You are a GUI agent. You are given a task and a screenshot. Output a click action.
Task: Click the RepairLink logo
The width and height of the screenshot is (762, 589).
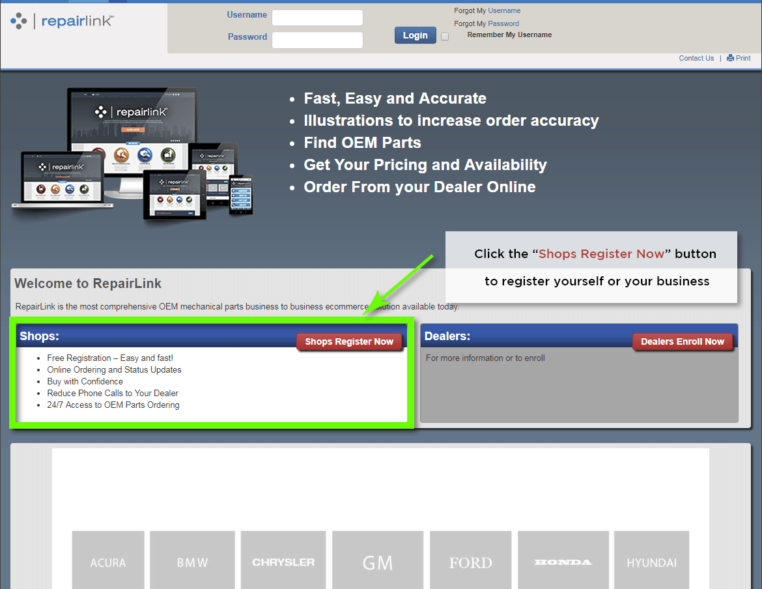tap(63, 21)
